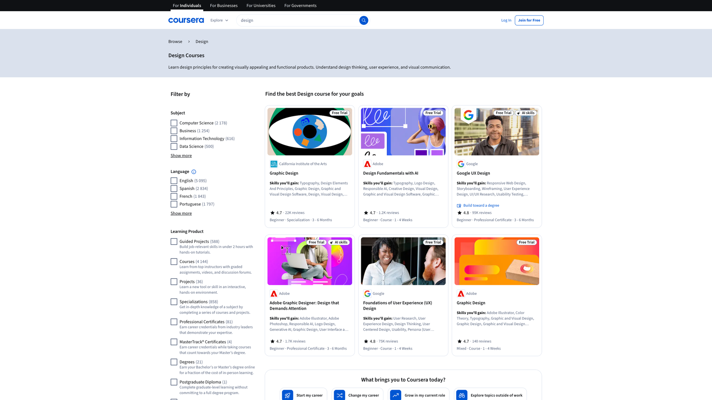Screen dimensions: 712x400
Task: Show more subjects in the filter list
Action: tap(181, 156)
